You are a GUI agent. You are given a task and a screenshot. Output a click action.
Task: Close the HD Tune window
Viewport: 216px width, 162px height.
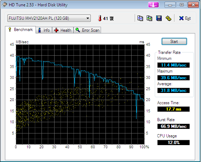[193, 5]
